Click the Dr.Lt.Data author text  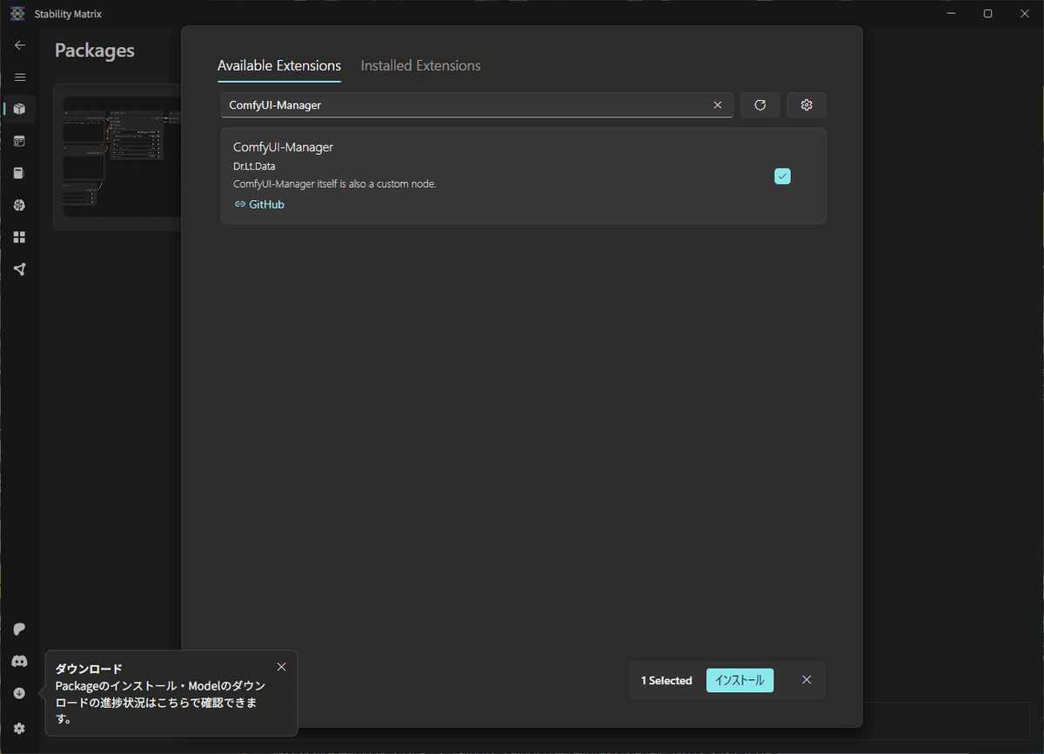coord(254,166)
